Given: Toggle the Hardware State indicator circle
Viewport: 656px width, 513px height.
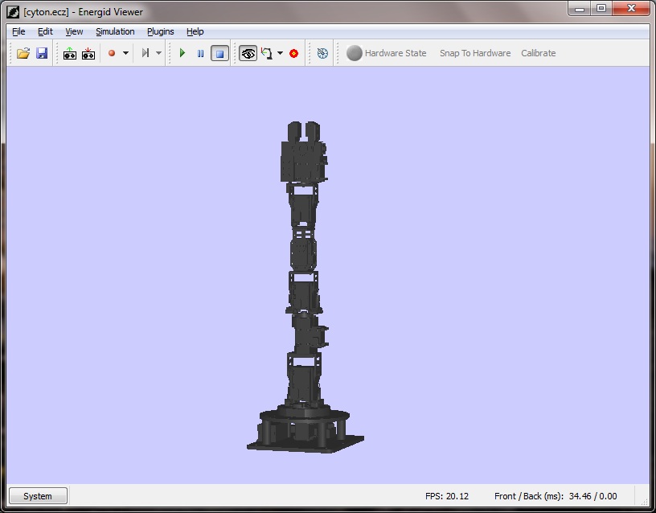Looking at the screenshot, I should pos(354,53).
